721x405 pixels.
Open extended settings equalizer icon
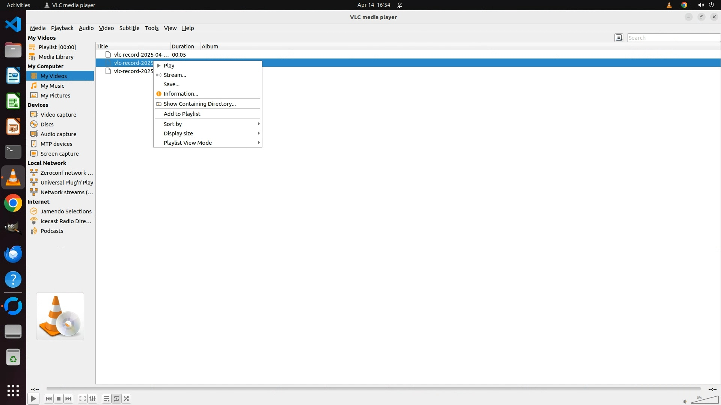point(92,399)
